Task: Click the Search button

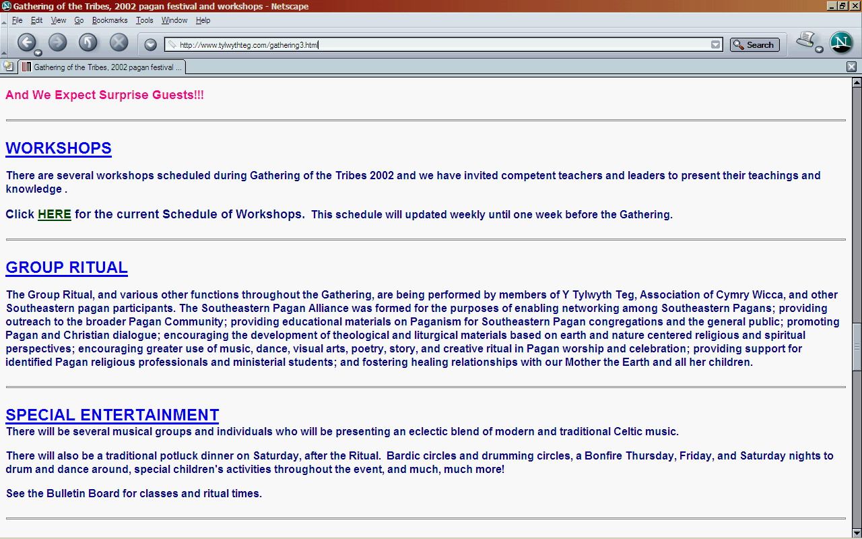Action: 754,45
